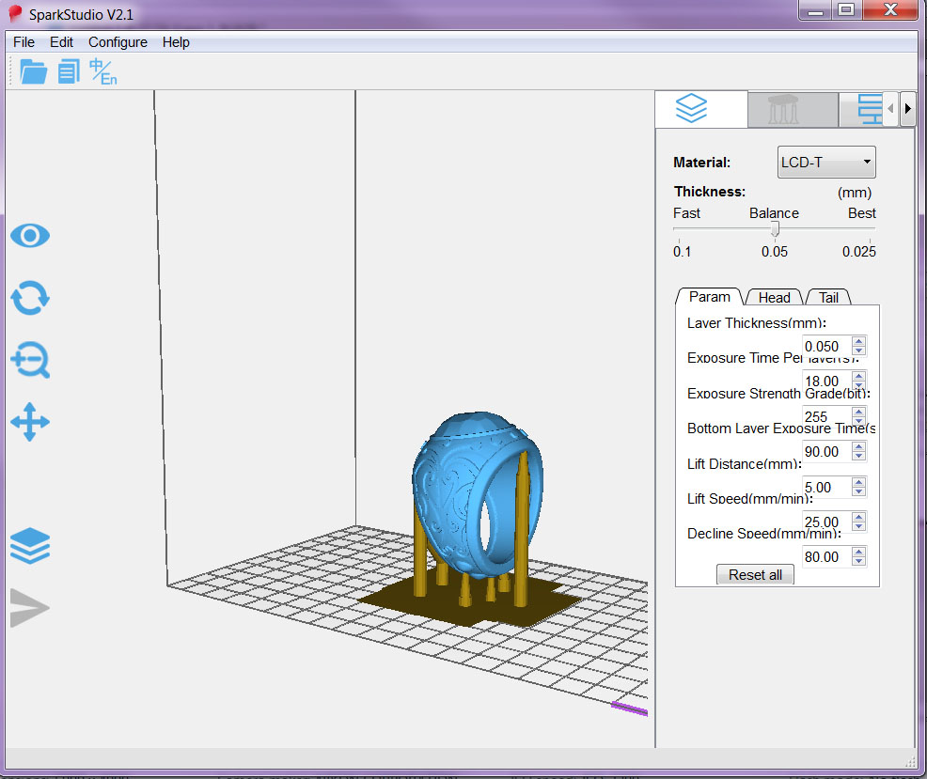Open the Material LCD-T dropdown

pyautogui.click(x=825, y=162)
